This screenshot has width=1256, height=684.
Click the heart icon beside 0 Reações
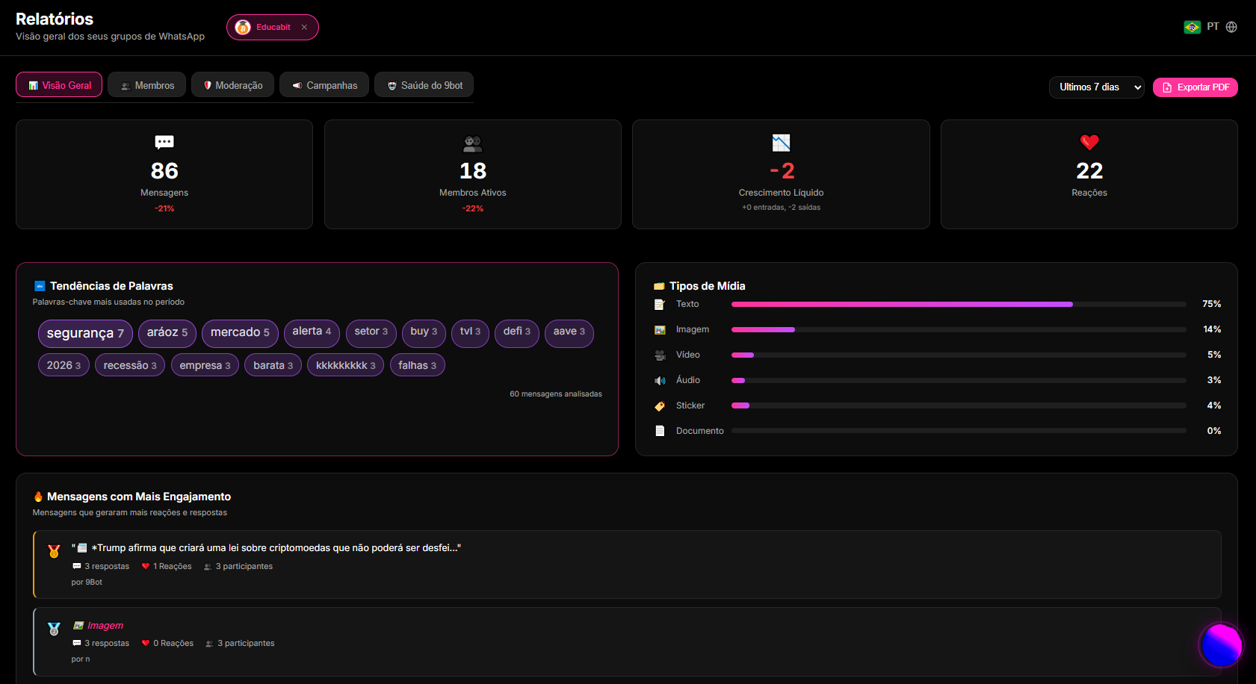(x=146, y=643)
